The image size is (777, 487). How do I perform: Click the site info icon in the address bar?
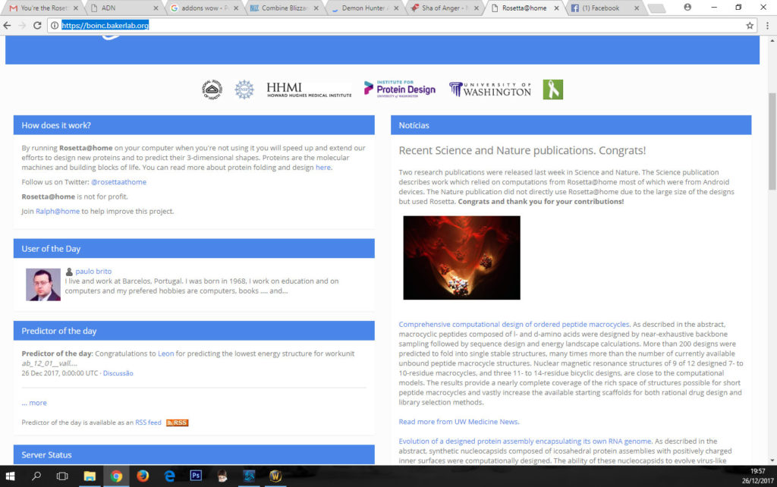pyautogui.click(x=55, y=25)
